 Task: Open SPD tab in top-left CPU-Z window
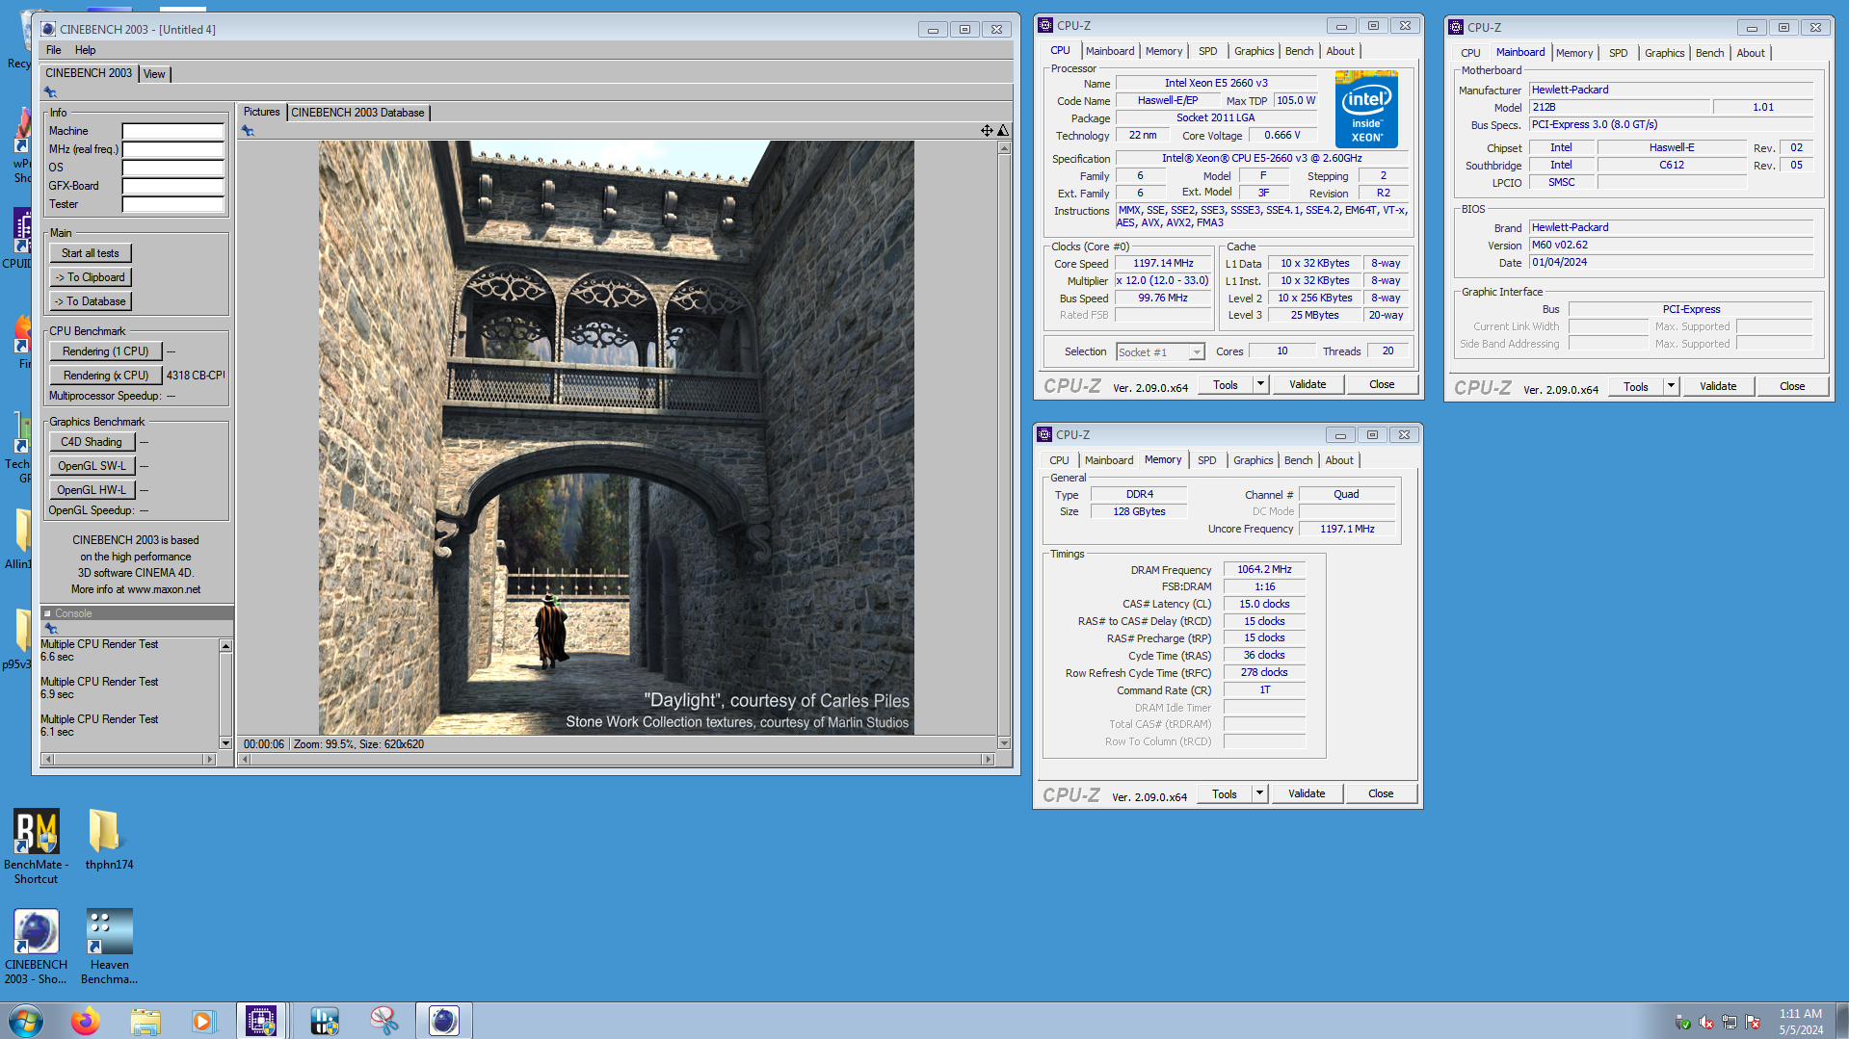tap(1208, 51)
